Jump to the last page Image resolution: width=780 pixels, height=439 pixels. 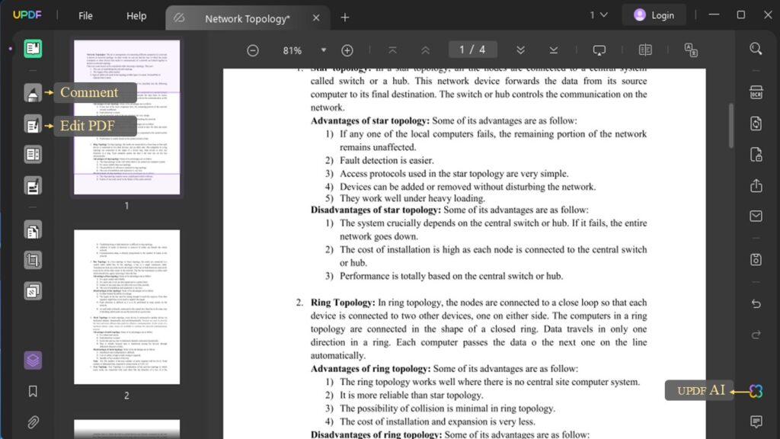[553, 50]
